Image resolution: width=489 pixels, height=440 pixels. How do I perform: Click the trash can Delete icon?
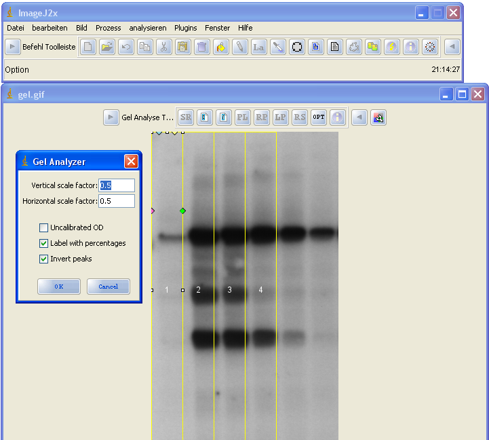(202, 47)
